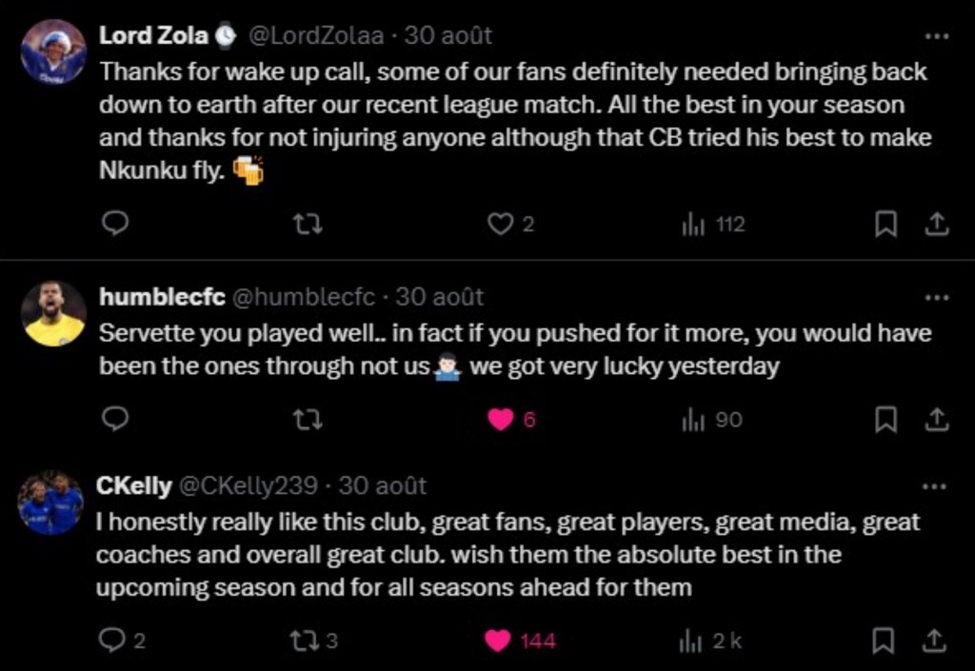Open the @CKelly239 profile handle
The width and height of the screenshot is (975, 671).
[x=248, y=486]
